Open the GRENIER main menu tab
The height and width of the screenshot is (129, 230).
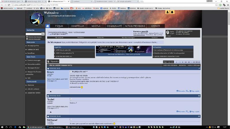point(156,26)
